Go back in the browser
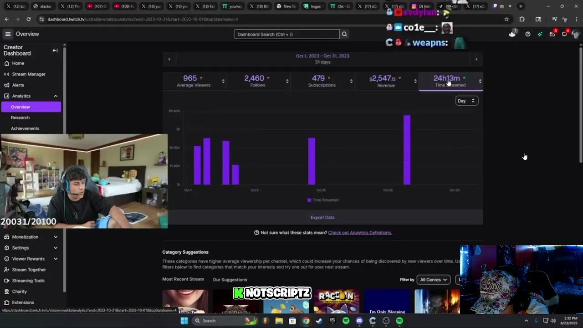This screenshot has height=328, width=583. pyautogui.click(x=6, y=19)
